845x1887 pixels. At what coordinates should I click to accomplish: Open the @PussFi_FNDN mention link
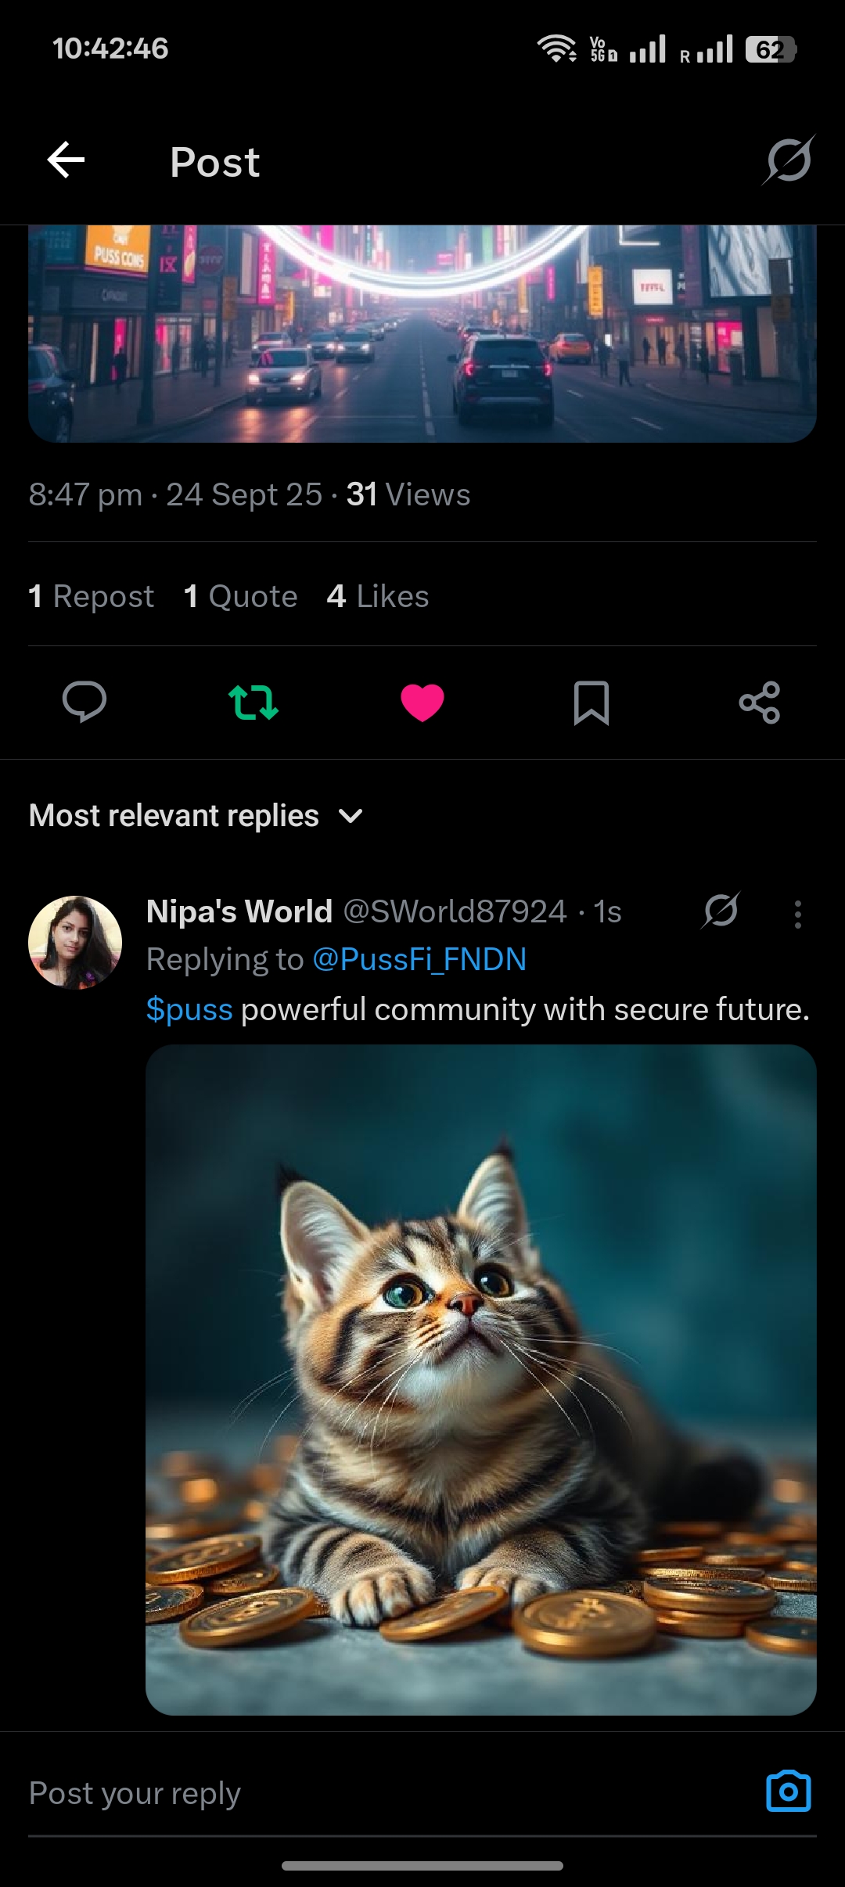coord(419,960)
